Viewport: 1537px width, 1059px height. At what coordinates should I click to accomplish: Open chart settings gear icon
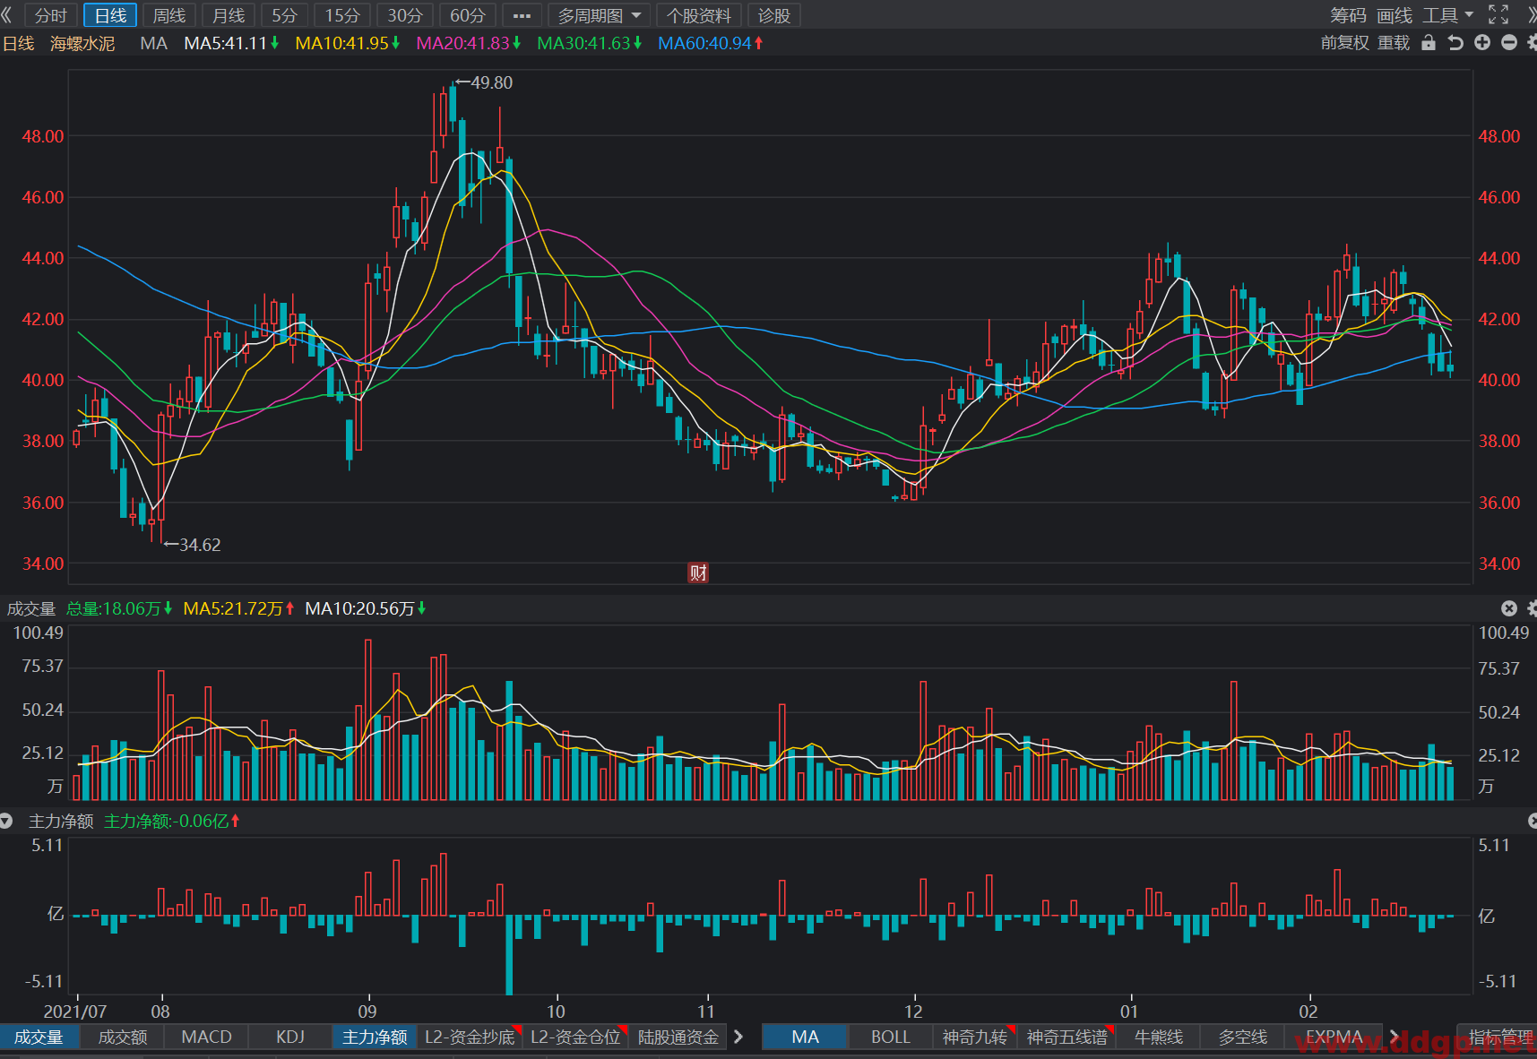[x=1532, y=43]
